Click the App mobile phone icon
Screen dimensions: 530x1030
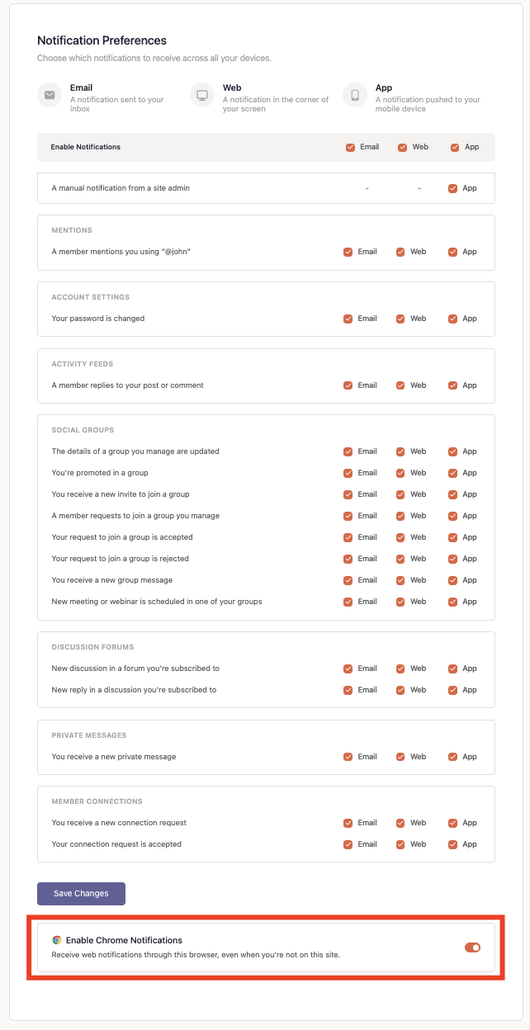[x=355, y=95]
